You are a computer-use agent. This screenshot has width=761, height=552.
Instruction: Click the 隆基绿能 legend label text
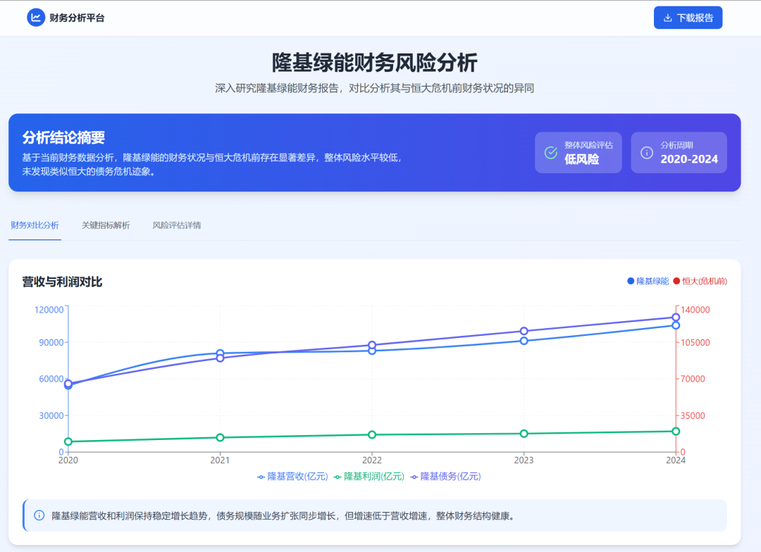coord(652,281)
